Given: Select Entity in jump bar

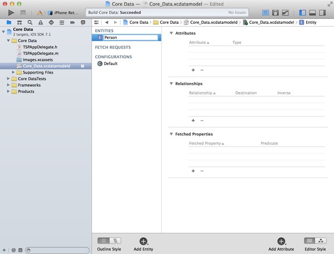Looking at the screenshot, I should pyautogui.click(x=308, y=22).
